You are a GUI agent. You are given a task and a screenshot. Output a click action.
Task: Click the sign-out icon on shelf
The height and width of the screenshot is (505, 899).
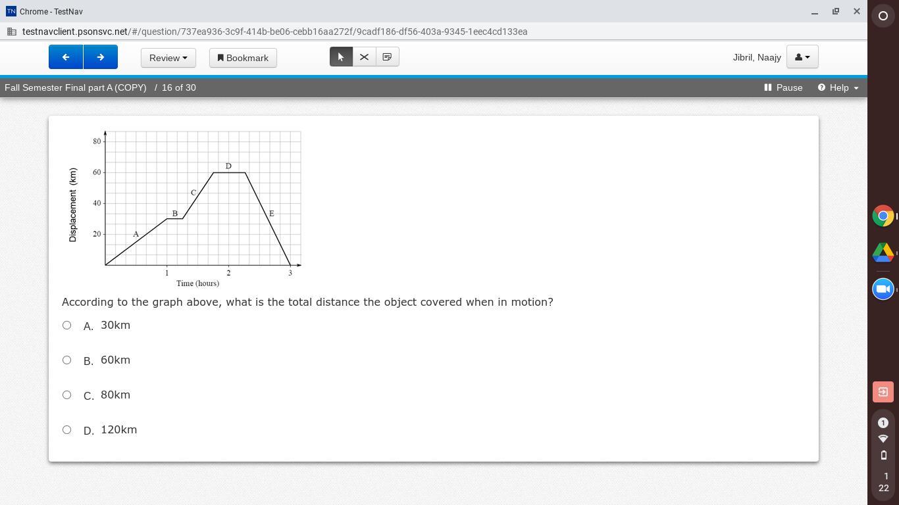click(x=883, y=392)
